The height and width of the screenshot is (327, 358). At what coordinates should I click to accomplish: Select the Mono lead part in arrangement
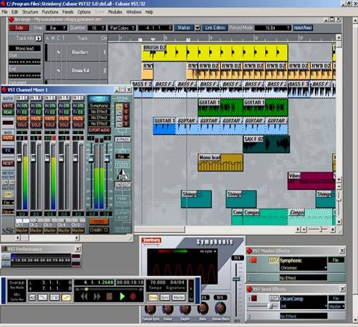pyautogui.click(x=221, y=163)
